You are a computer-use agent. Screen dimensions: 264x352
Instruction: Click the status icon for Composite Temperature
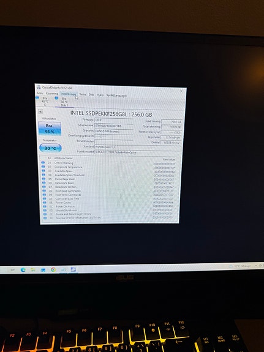(43, 167)
